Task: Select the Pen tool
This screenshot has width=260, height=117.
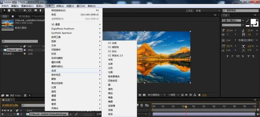Action: point(40,11)
